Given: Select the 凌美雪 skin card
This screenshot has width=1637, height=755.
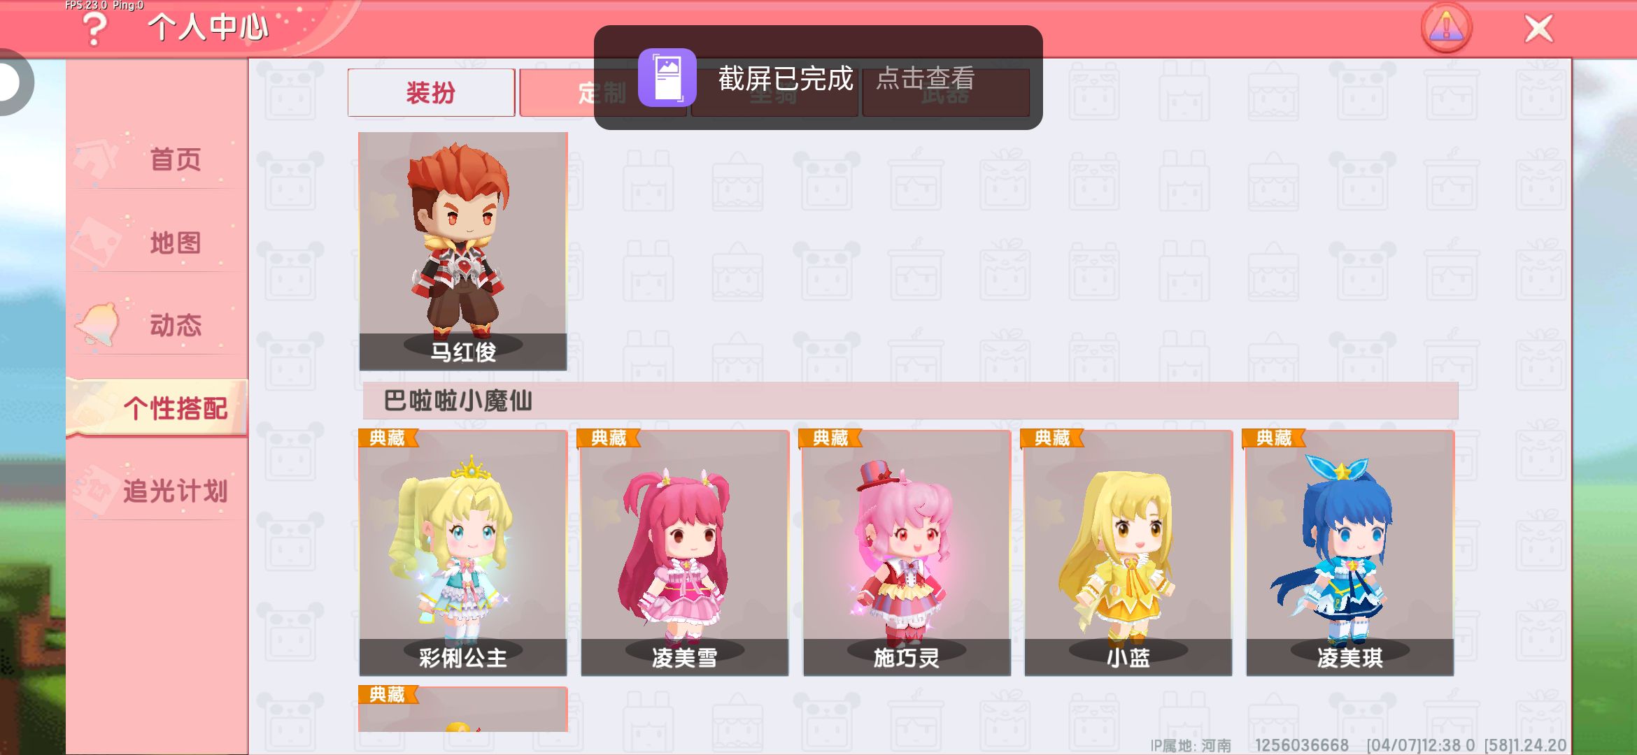Looking at the screenshot, I should point(685,552).
